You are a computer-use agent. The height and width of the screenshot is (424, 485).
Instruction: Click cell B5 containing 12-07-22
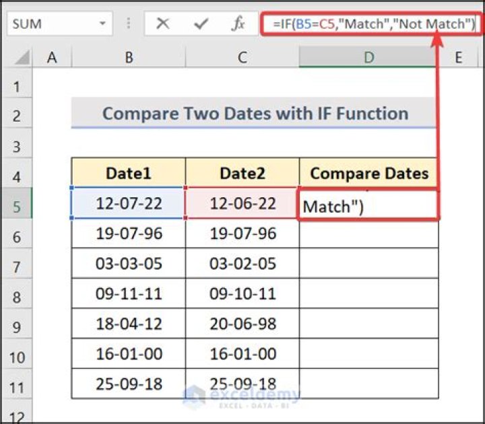coord(128,203)
